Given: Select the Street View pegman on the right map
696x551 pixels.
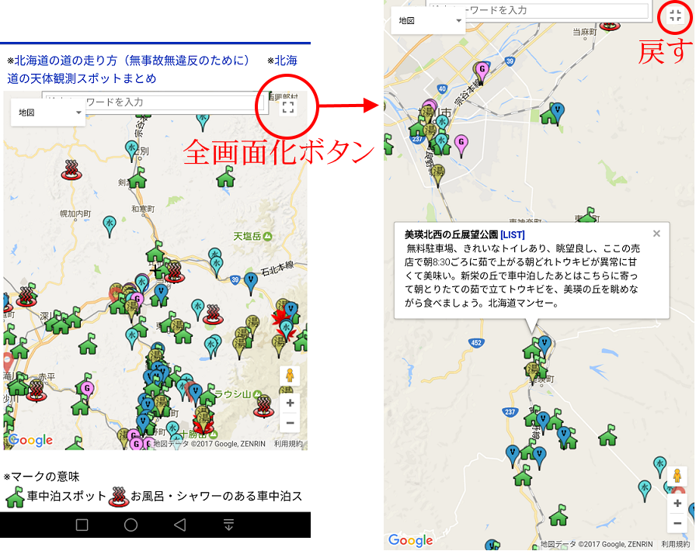Looking at the screenshot, I should 677,476.
